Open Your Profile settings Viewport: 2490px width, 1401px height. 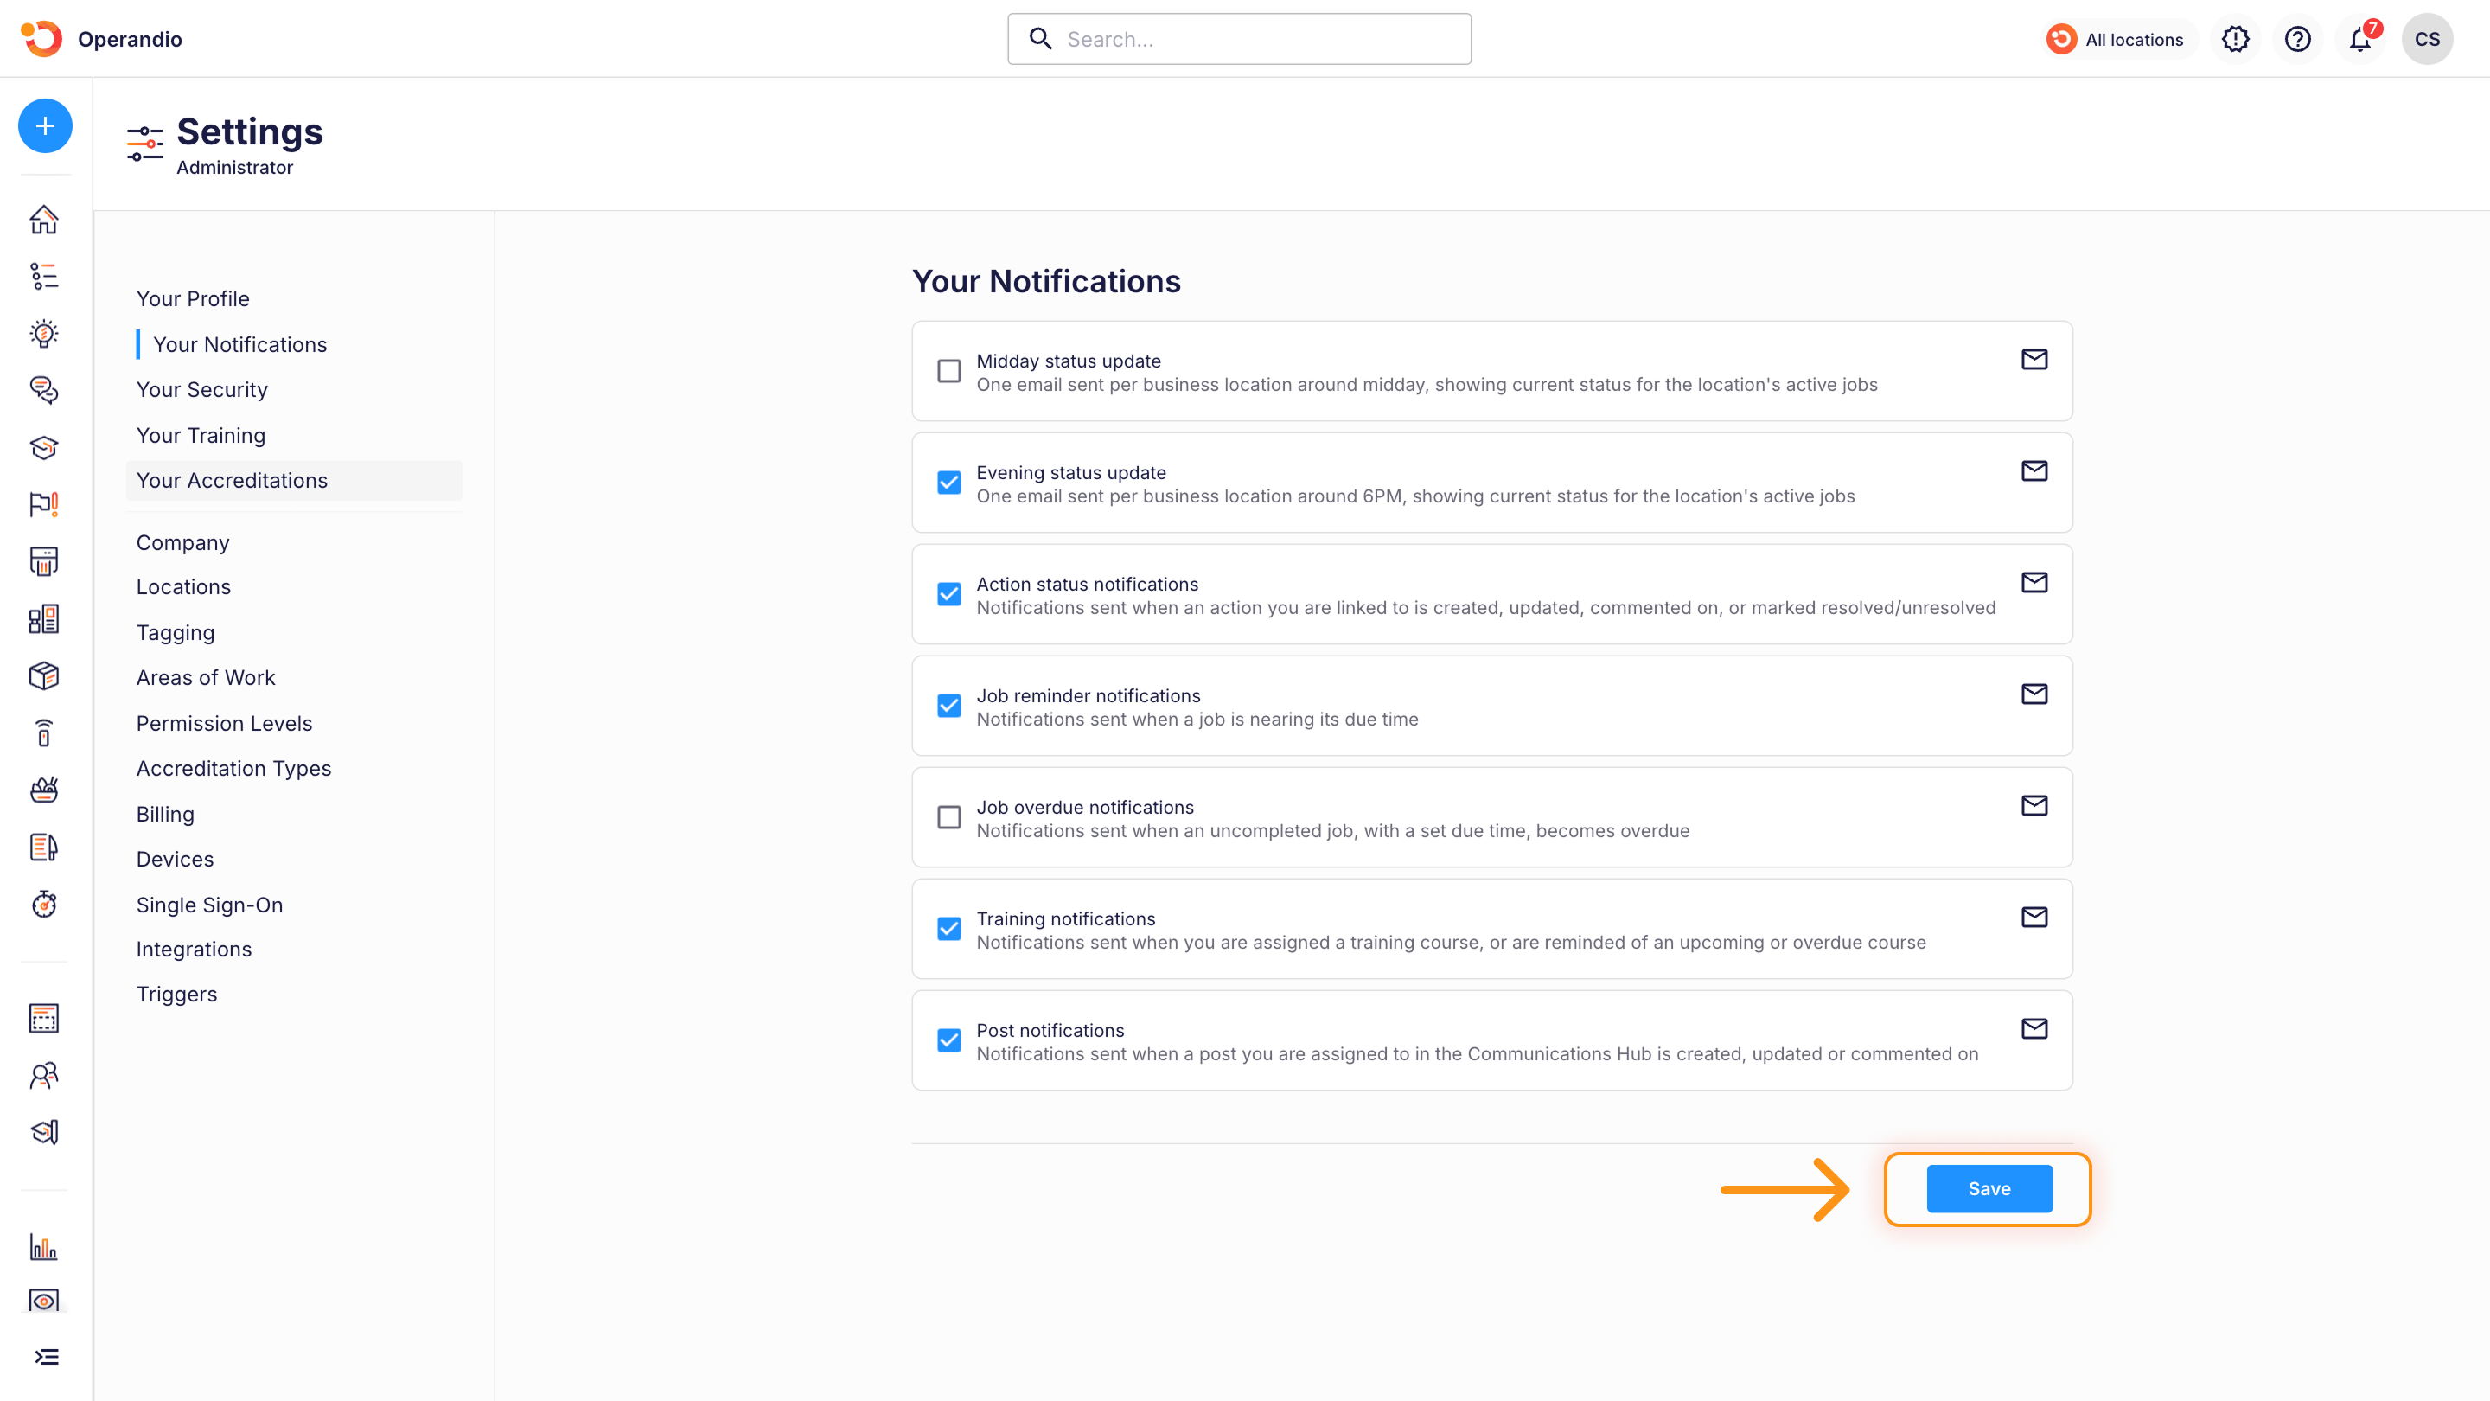(194, 298)
